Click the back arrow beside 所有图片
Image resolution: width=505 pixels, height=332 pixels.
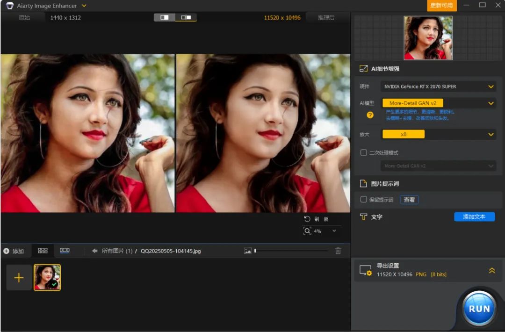point(94,251)
